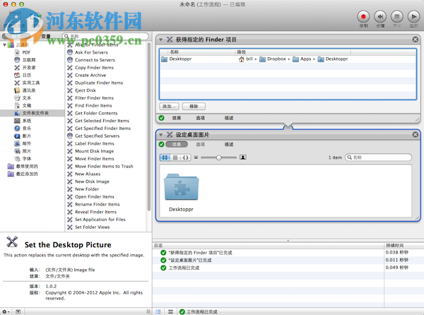Toggle the description pane button
The image size is (424, 315).
pyautogui.click(x=18, y=311)
